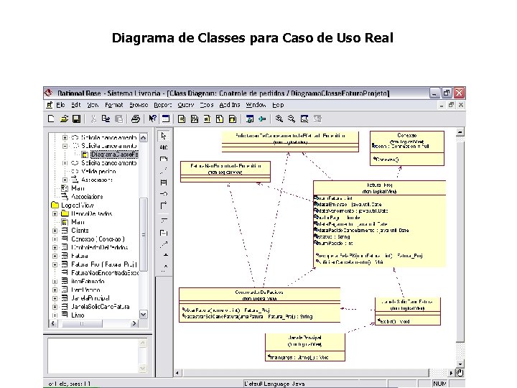Click the Browse Parent toolbar icon
Image resolution: width=517 pixels, height=388 pixels.
[x=250, y=119]
